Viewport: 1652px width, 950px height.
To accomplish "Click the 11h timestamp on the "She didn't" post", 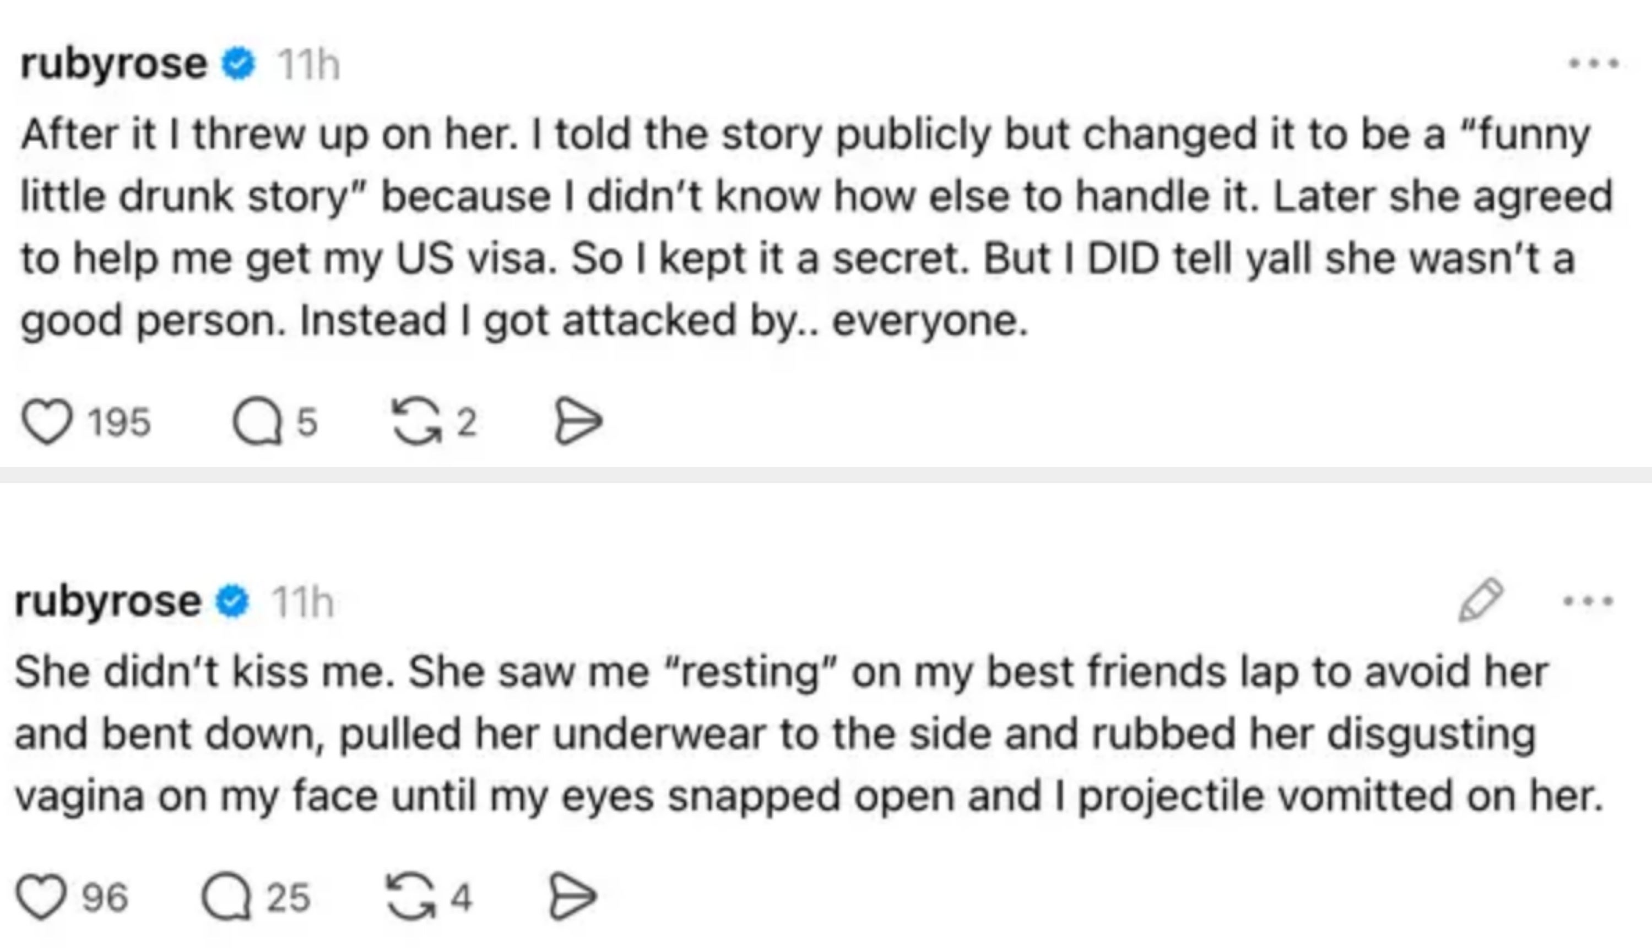I will pyautogui.click(x=302, y=602).
